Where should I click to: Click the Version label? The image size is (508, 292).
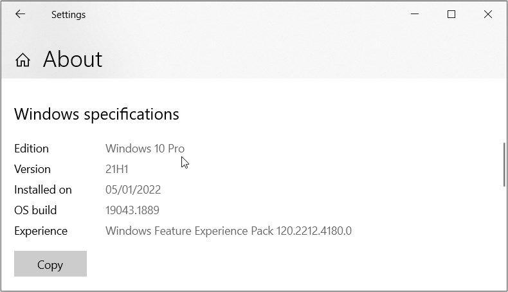(32, 169)
